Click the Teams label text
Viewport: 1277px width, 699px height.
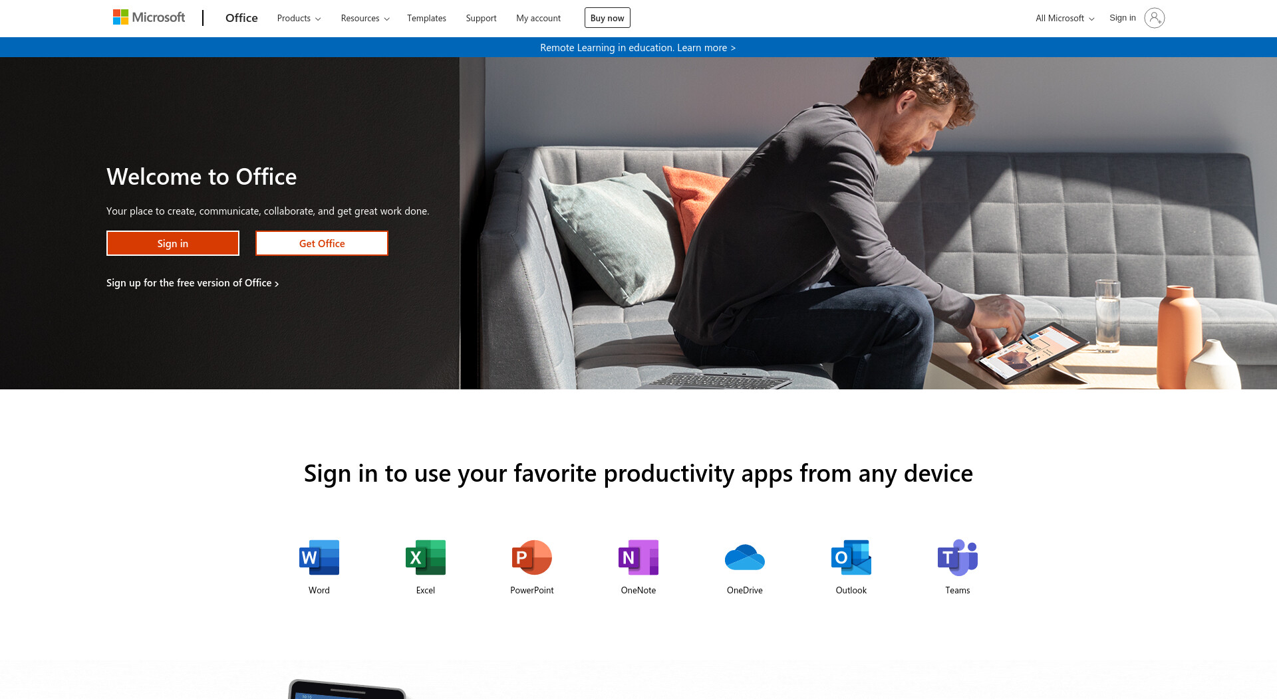958,590
